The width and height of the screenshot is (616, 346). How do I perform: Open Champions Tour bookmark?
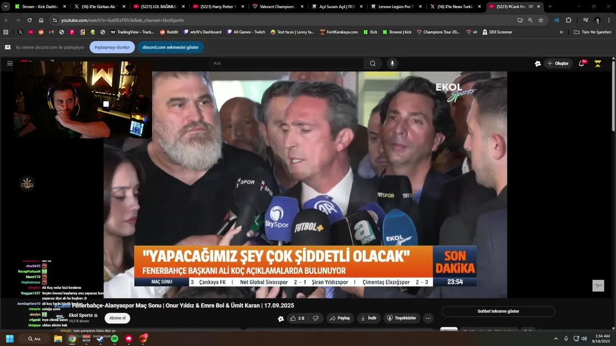(x=438, y=32)
